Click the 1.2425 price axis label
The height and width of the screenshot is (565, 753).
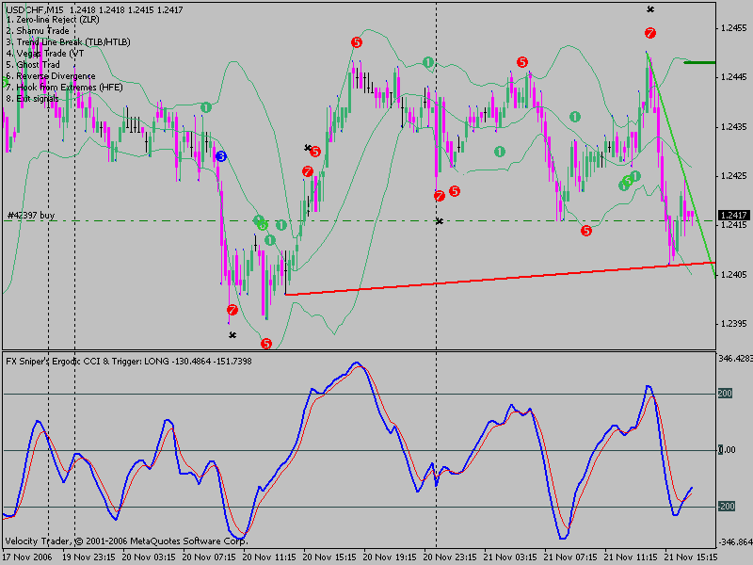coord(734,176)
